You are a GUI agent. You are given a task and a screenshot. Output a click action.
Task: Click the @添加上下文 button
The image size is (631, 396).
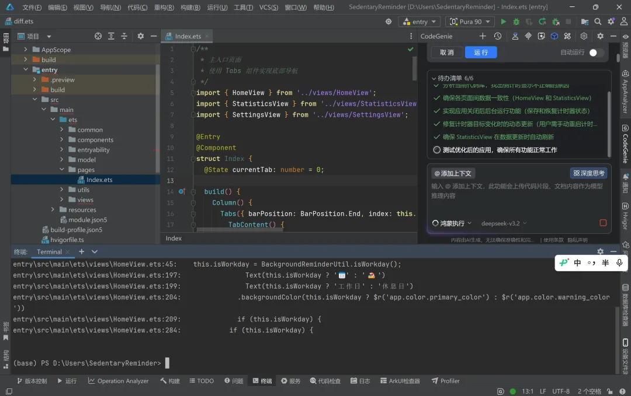453,173
